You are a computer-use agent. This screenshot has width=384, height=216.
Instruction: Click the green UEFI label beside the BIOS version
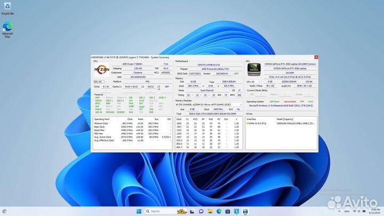[x=236, y=74]
